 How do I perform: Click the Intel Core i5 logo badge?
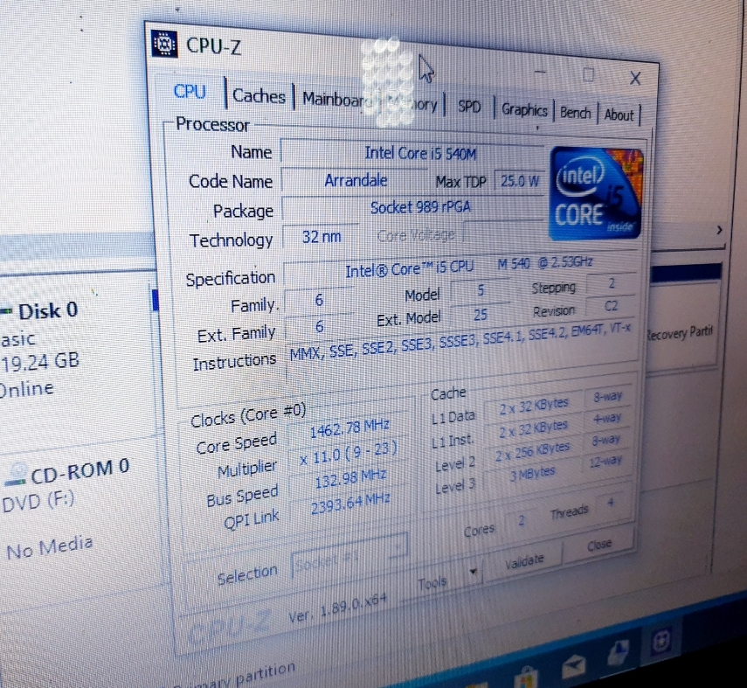click(x=594, y=191)
